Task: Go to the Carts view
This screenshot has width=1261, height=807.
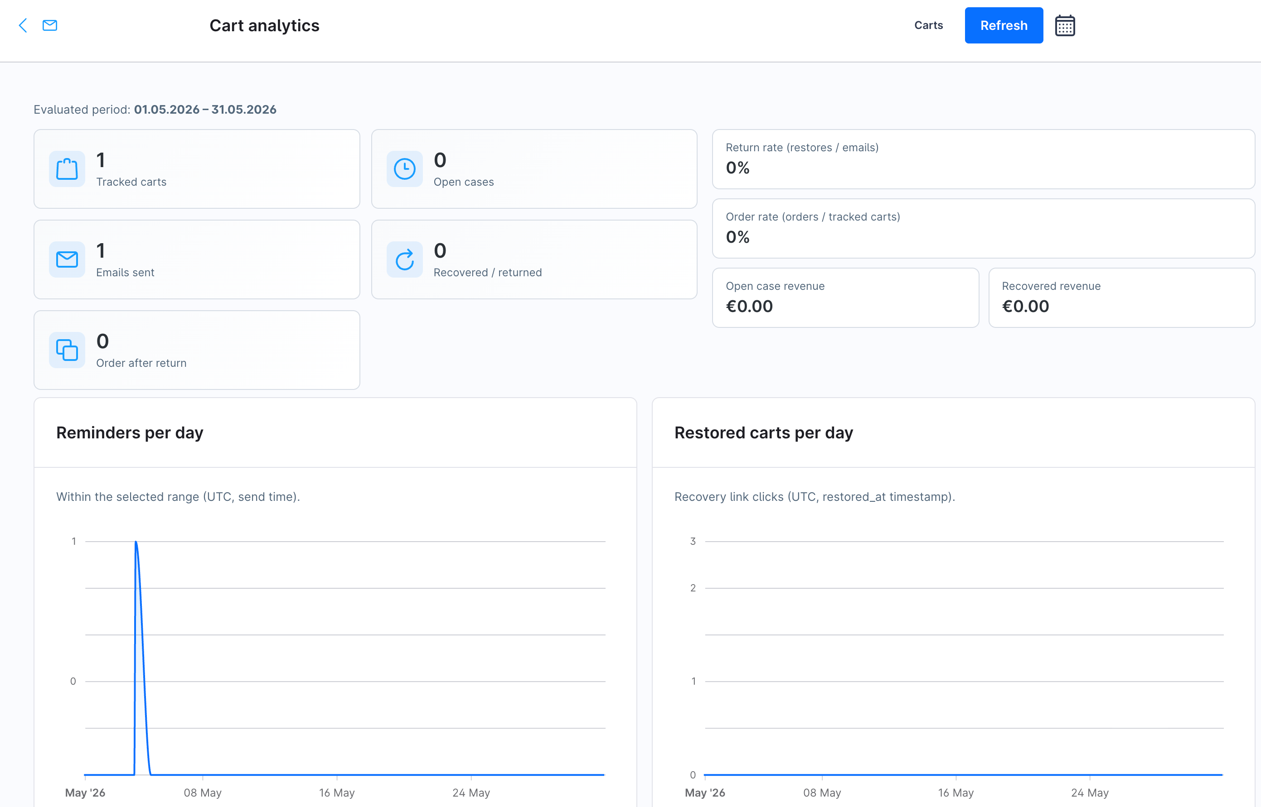Action: point(928,25)
